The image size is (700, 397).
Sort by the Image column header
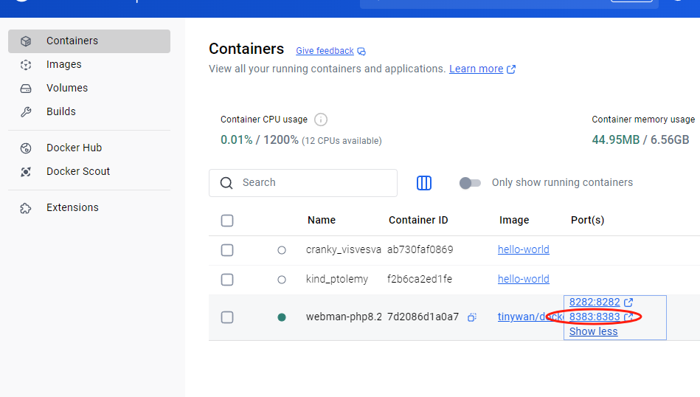(x=514, y=220)
